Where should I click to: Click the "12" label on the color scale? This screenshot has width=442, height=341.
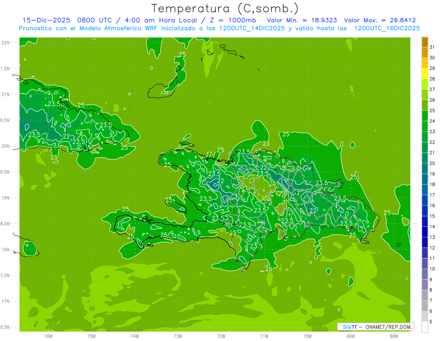(x=432, y=248)
